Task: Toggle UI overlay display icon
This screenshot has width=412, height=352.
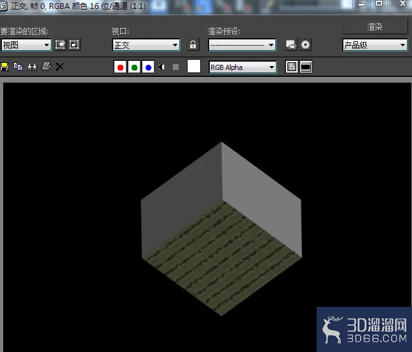Action: 292,67
